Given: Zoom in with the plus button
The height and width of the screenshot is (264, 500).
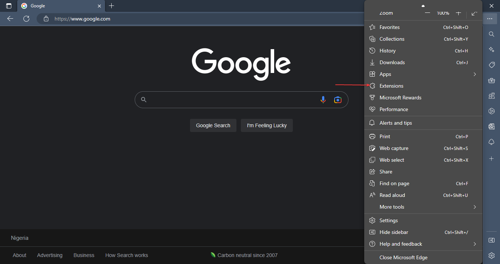Looking at the screenshot, I should pos(458,13).
